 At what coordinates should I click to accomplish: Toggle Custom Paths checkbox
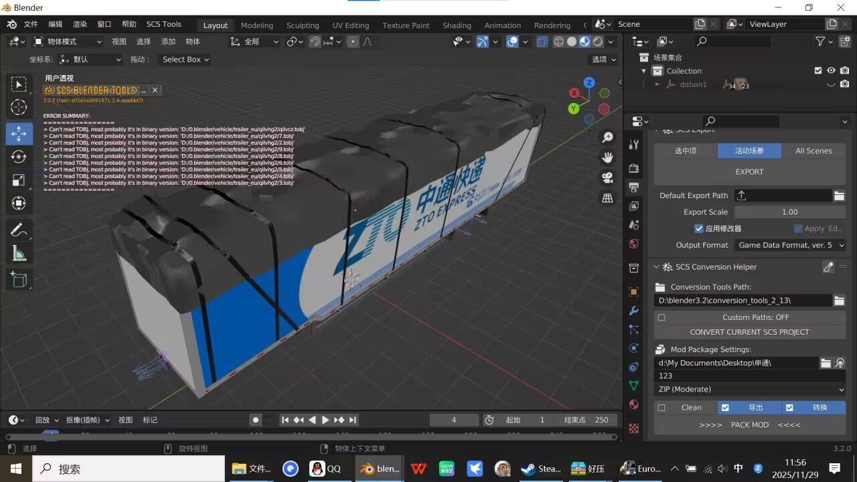661,317
